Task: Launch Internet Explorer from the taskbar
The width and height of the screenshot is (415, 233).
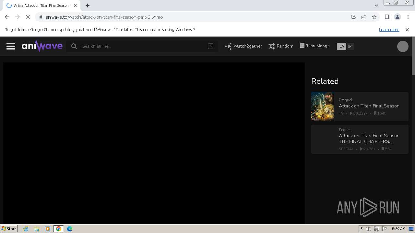Action: 26,229
